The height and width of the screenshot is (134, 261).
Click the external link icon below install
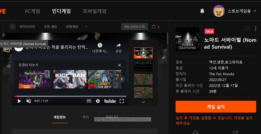pyautogui.click(x=235, y=133)
